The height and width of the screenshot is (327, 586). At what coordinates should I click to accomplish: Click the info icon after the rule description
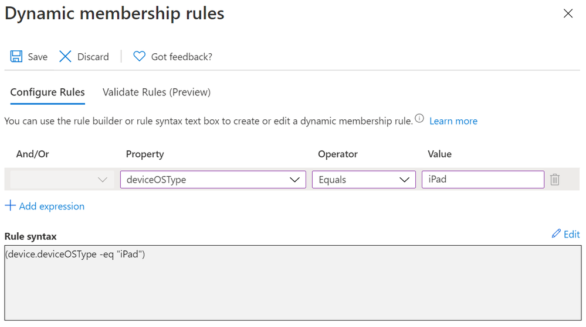click(x=419, y=119)
